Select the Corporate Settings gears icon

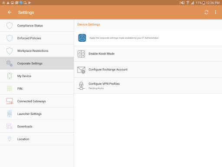tap(10, 63)
